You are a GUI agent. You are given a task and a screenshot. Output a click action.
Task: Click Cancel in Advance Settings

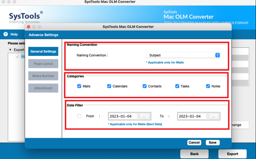[194, 143]
